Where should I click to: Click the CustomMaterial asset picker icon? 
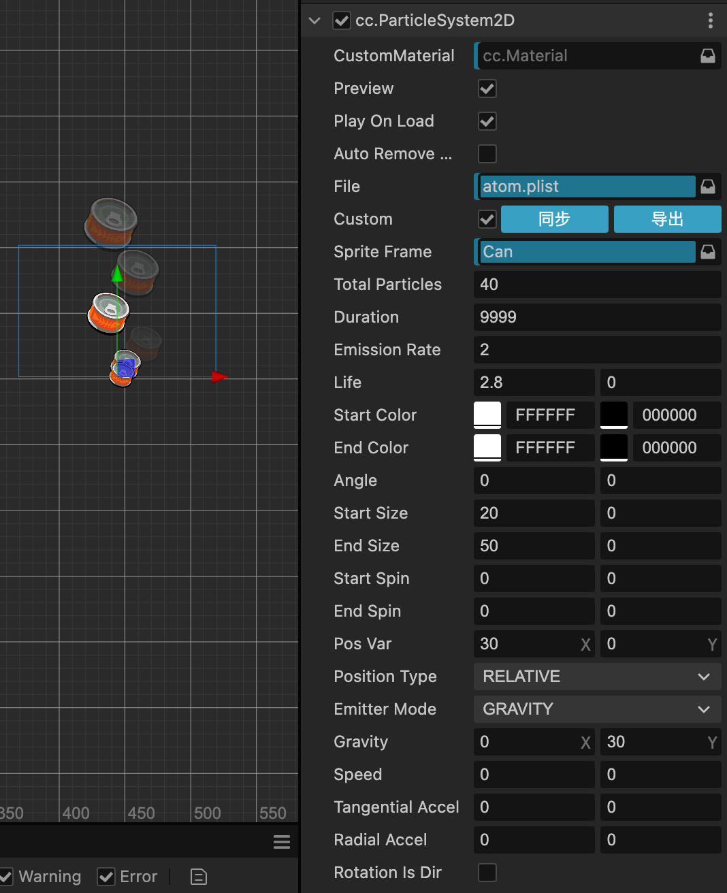(708, 56)
